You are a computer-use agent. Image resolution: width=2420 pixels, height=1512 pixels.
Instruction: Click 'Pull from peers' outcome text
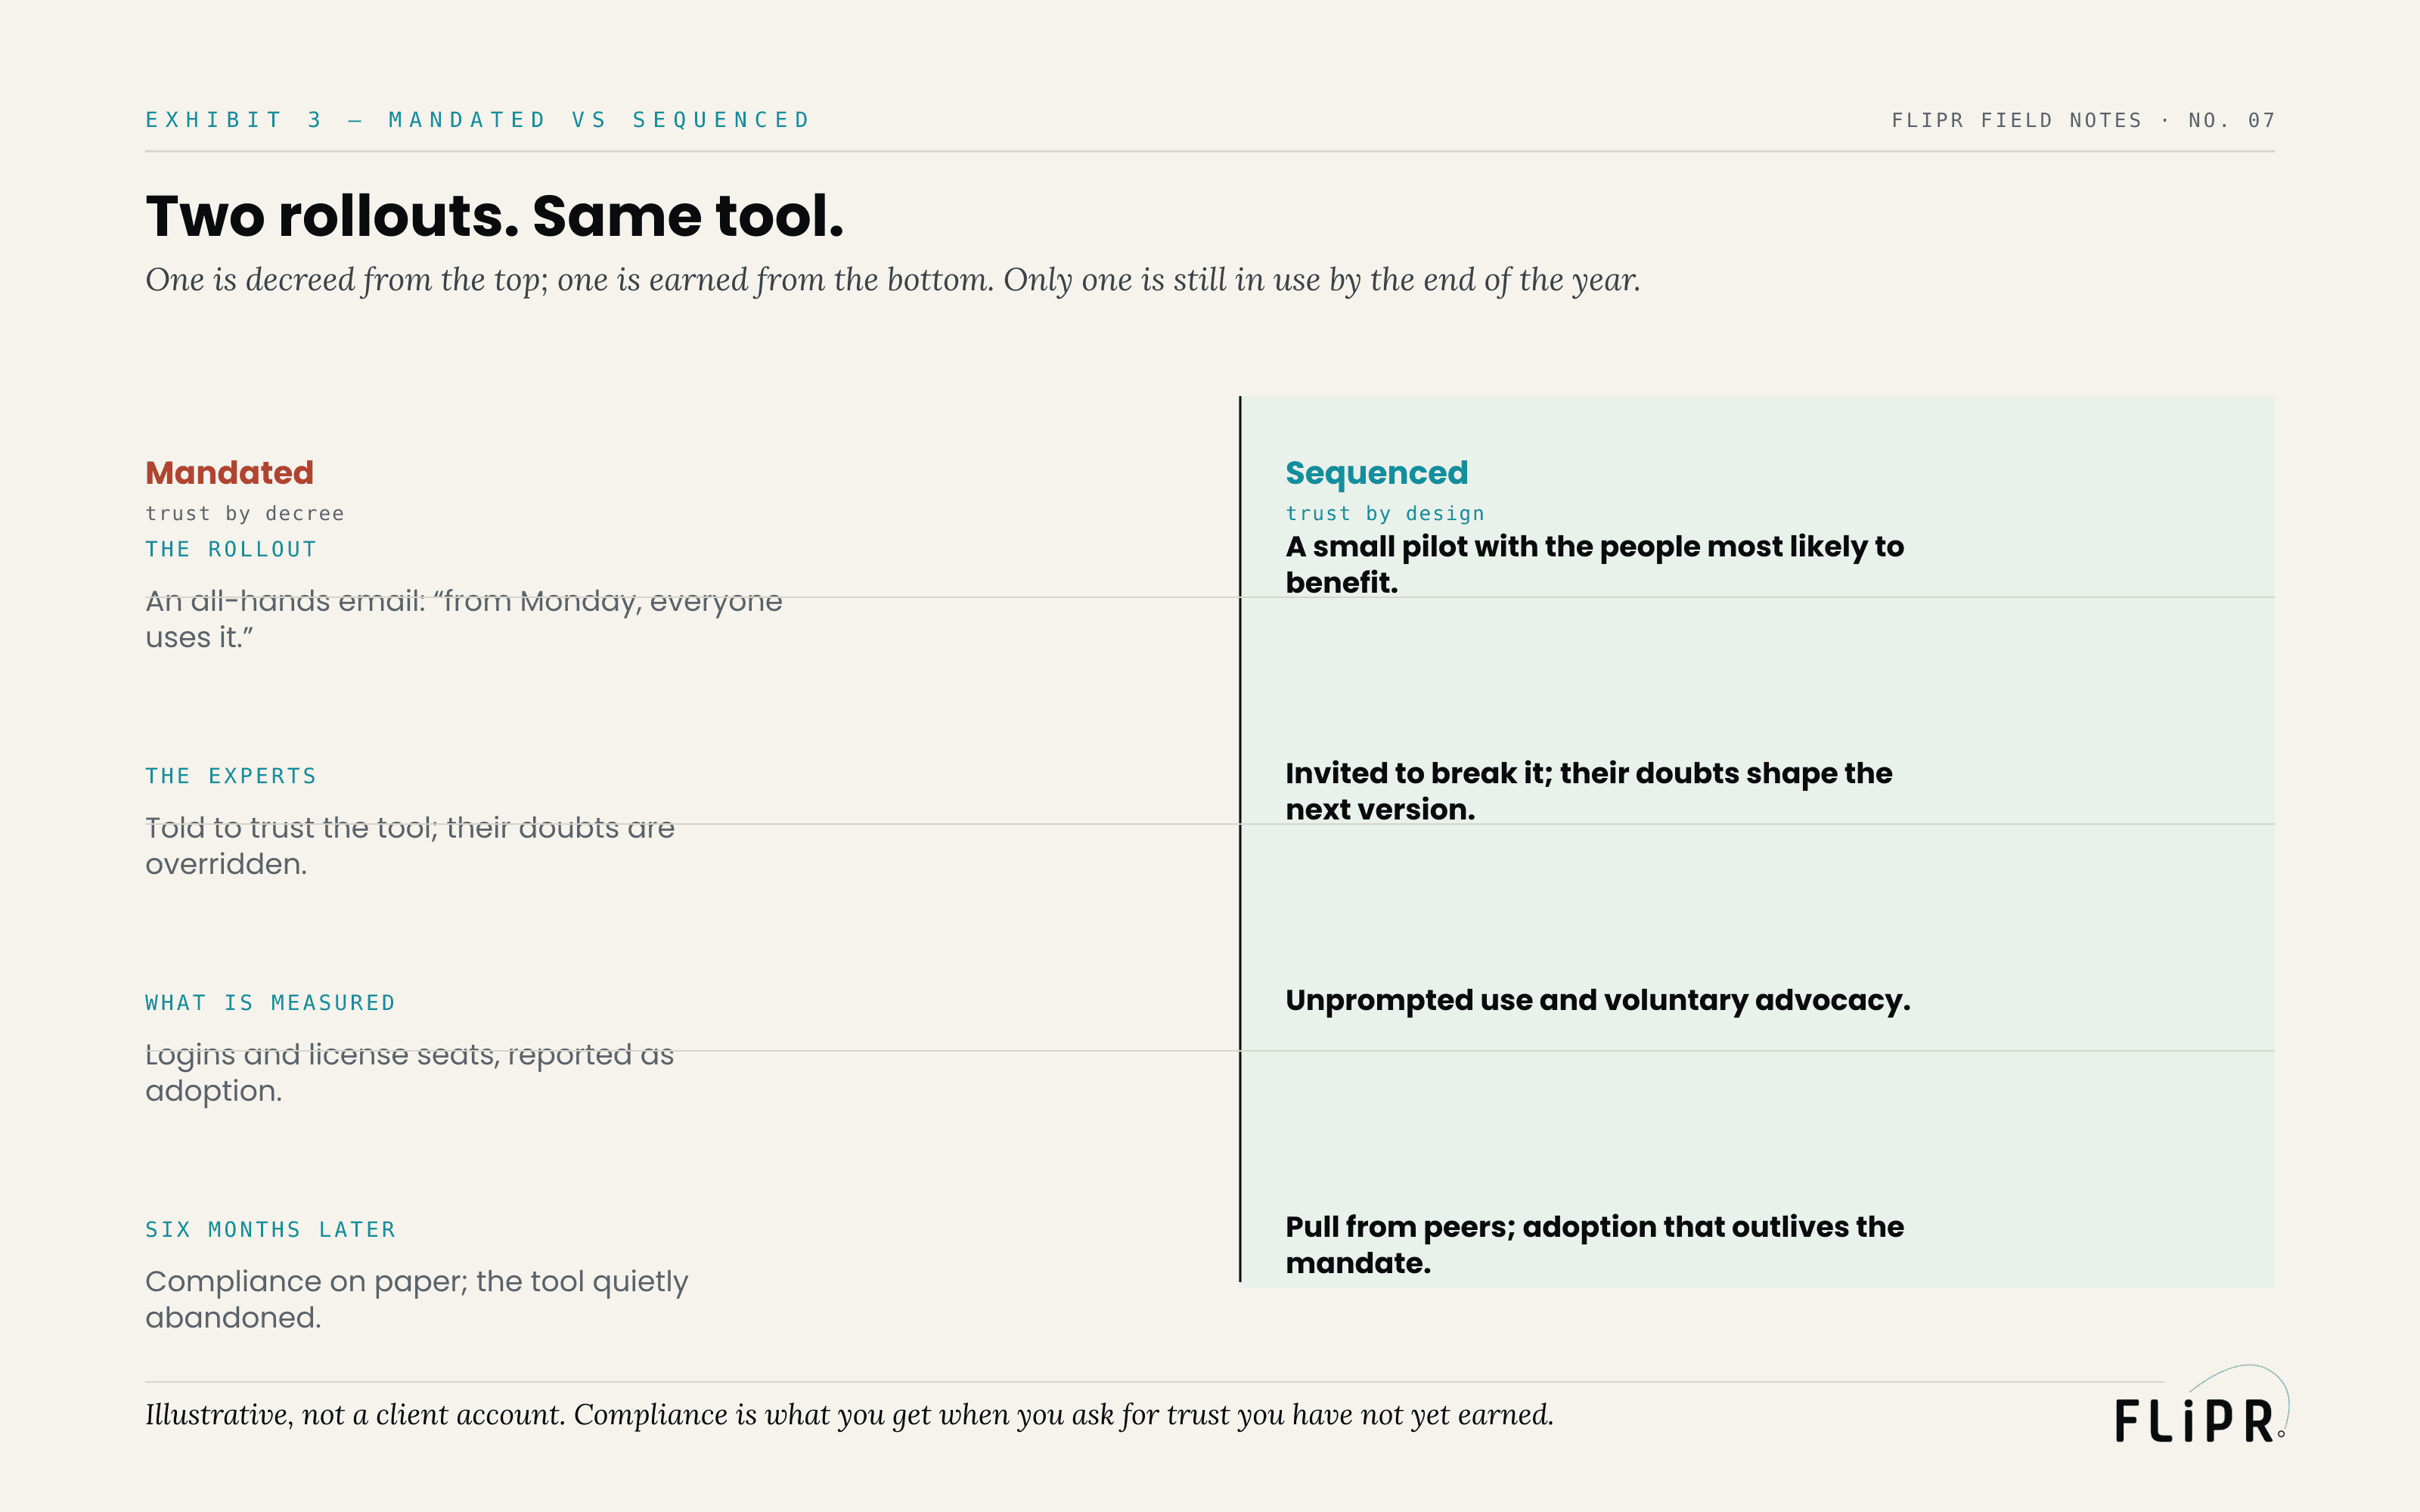tap(1595, 1245)
